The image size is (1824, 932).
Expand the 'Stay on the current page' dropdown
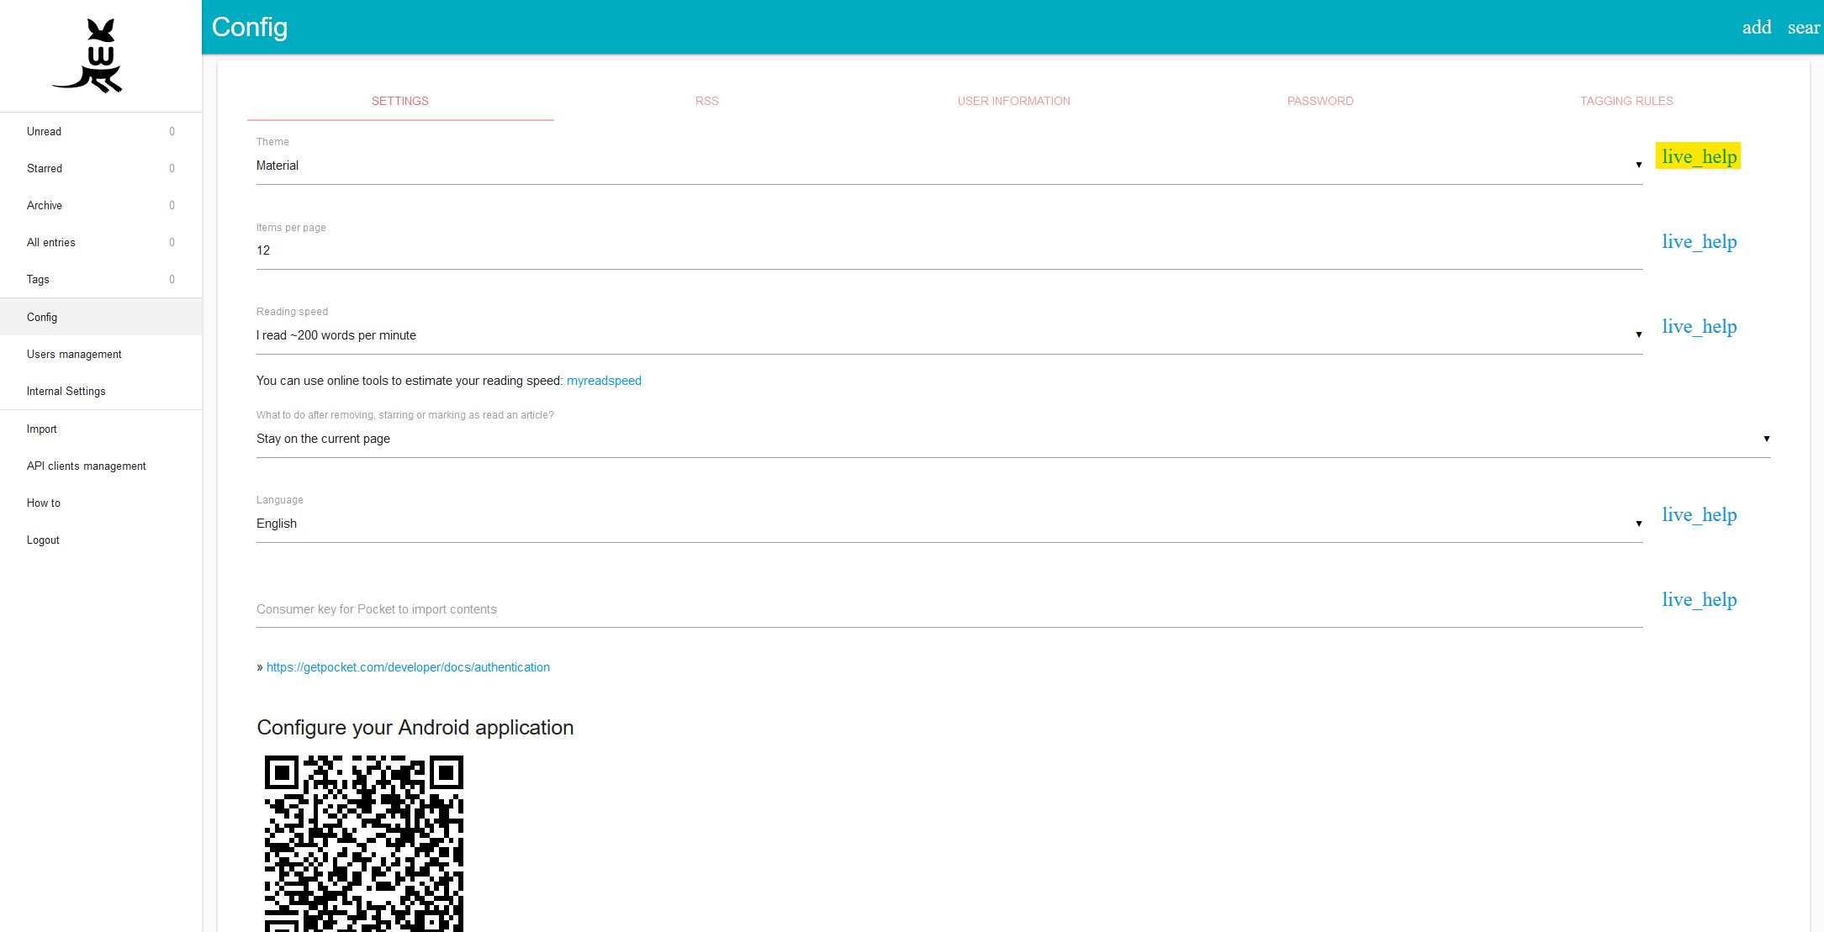pos(1009,438)
